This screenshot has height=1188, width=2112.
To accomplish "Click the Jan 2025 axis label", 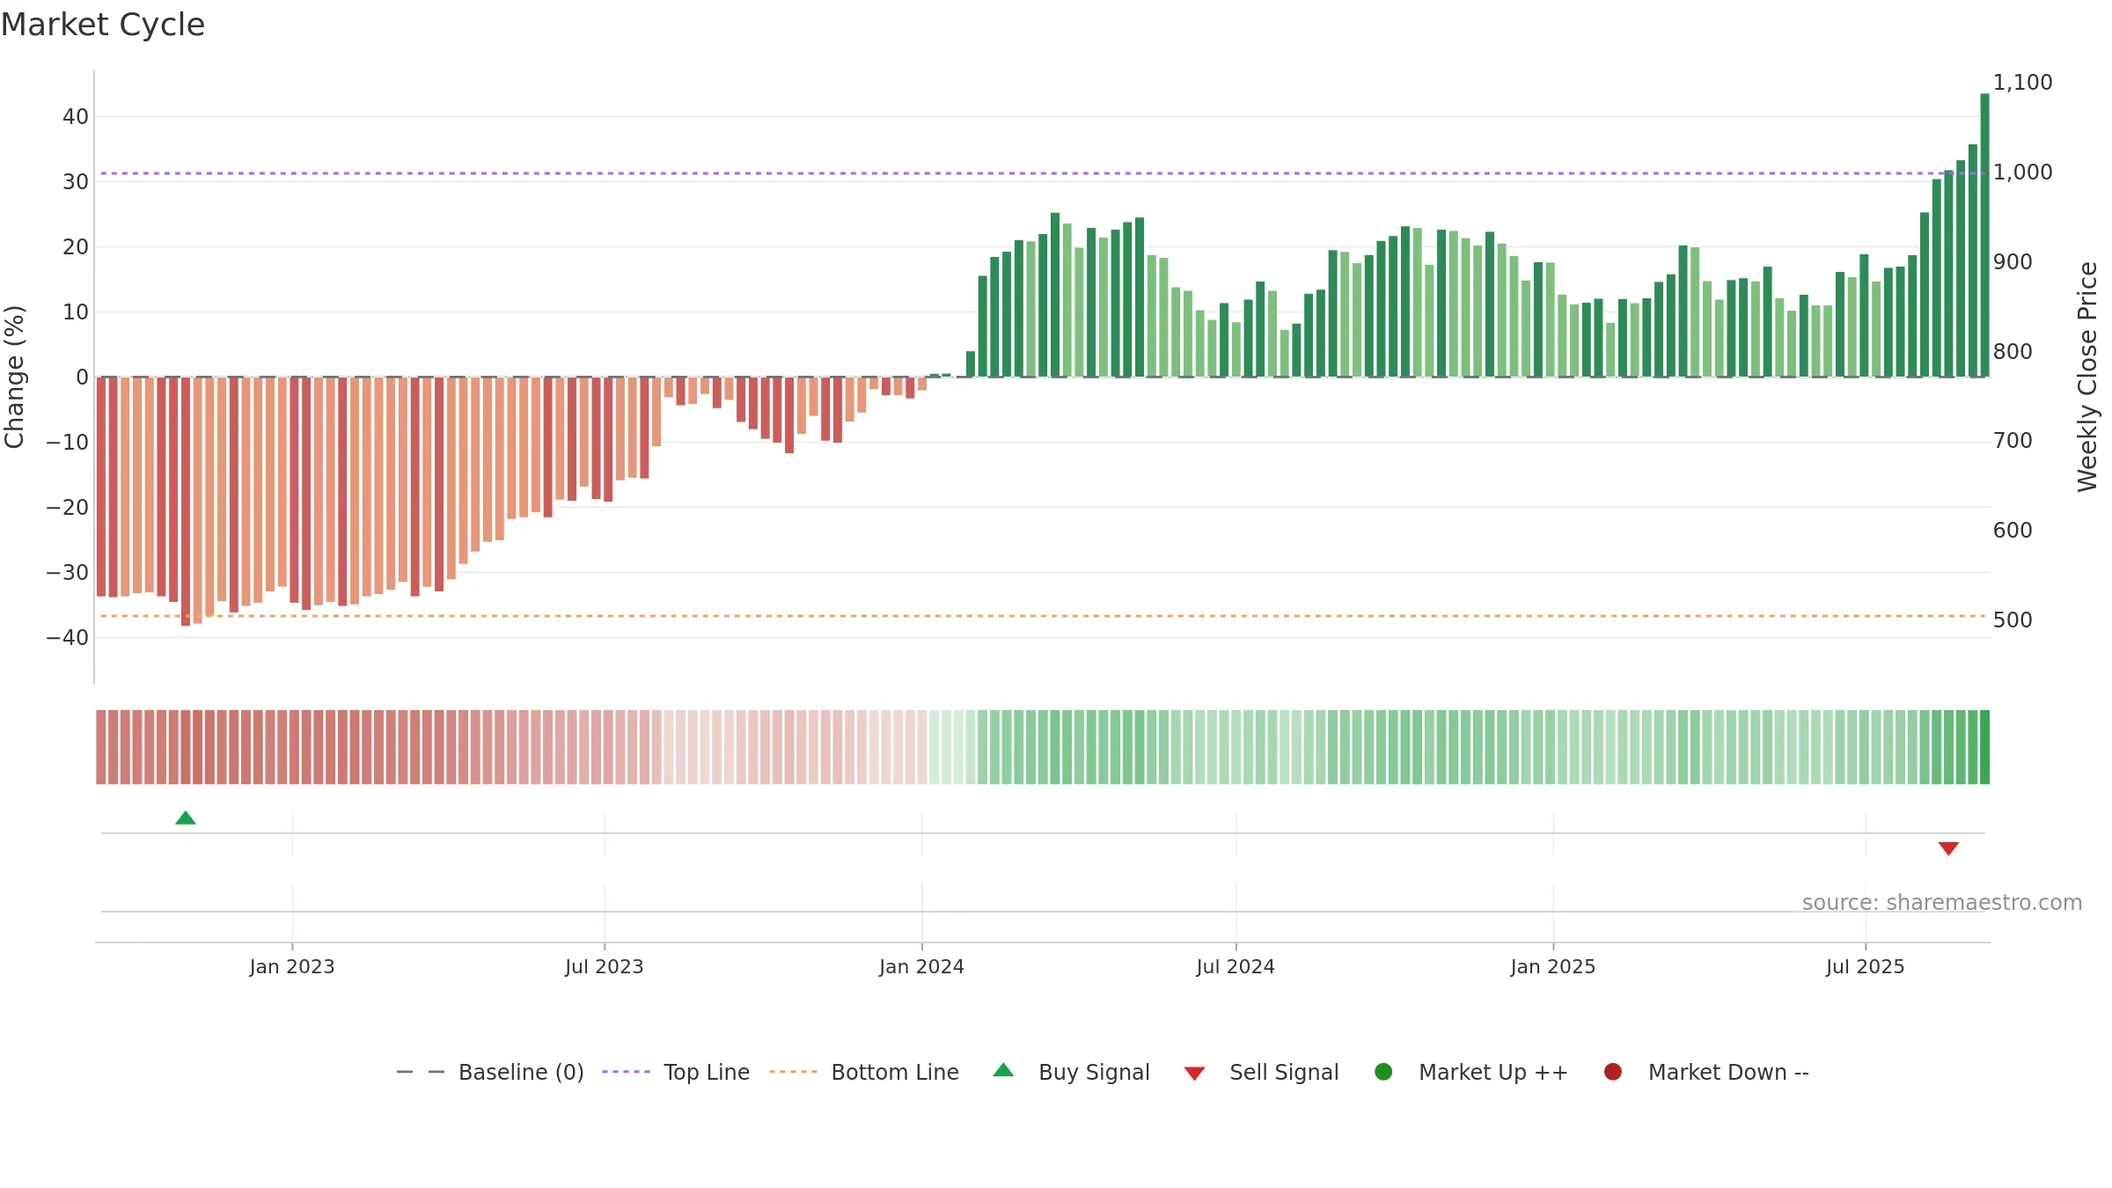I will pos(1553,967).
